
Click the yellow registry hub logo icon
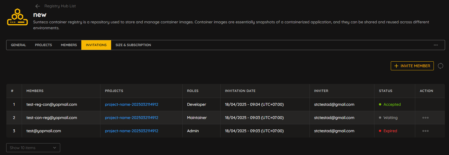coord(17,17)
